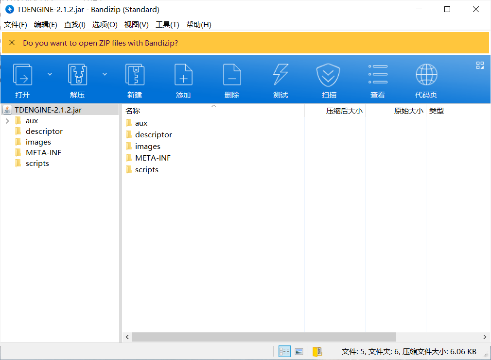Select images folder in left tree
The image size is (491, 360).
(x=38, y=142)
